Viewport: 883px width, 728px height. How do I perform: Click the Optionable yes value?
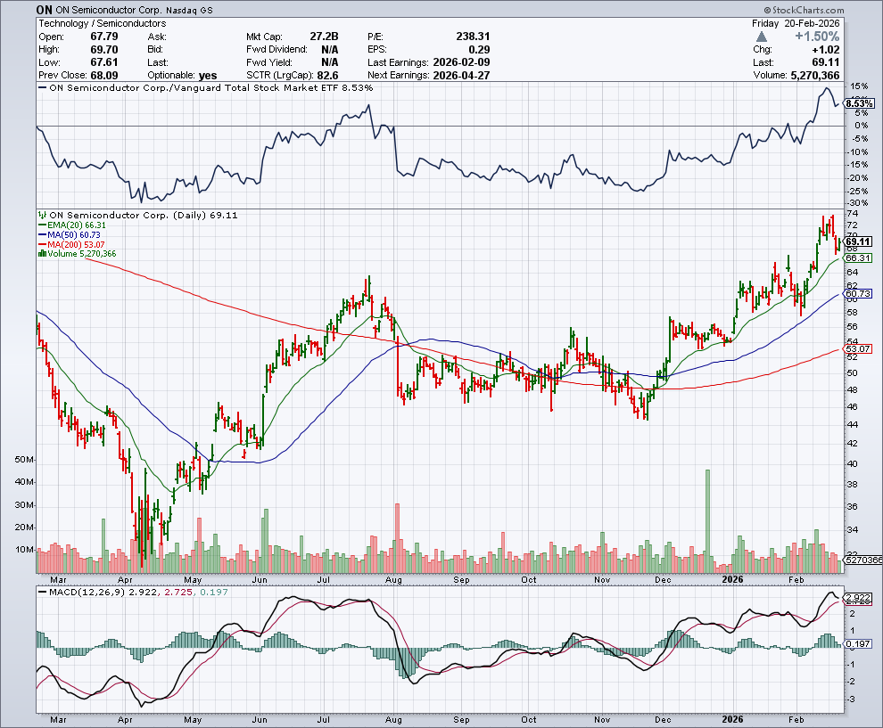[208, 76]
